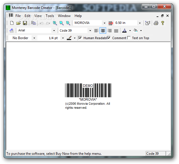Restore the inner Barcode1 document window

(162, 16)
